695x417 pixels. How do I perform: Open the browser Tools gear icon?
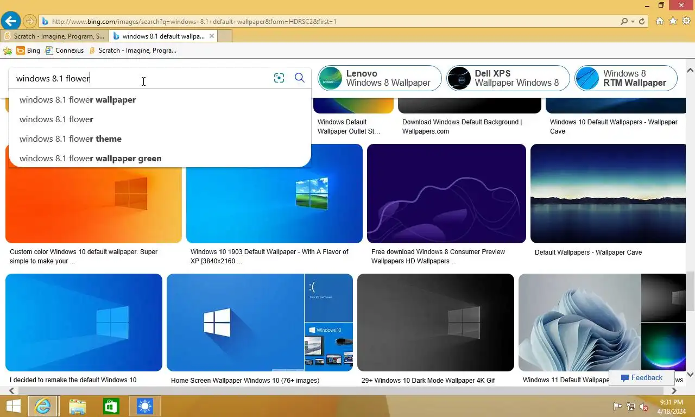686,21
